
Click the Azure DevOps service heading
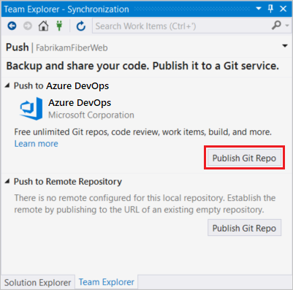pyautogui.click(x=80, y=103)
